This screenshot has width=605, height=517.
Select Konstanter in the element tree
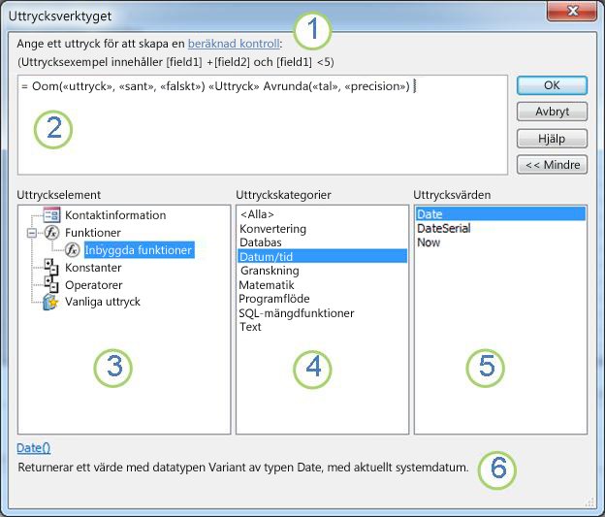pyautogui.click(x=93, y=268)
